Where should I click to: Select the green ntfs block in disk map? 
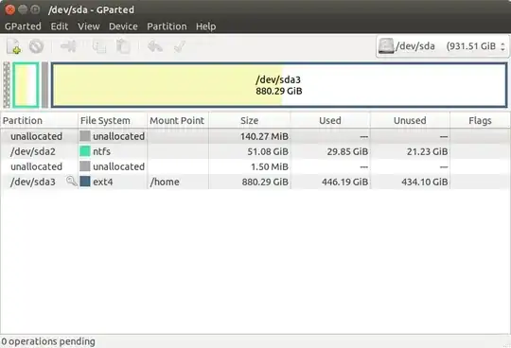(x=26, y=85)
